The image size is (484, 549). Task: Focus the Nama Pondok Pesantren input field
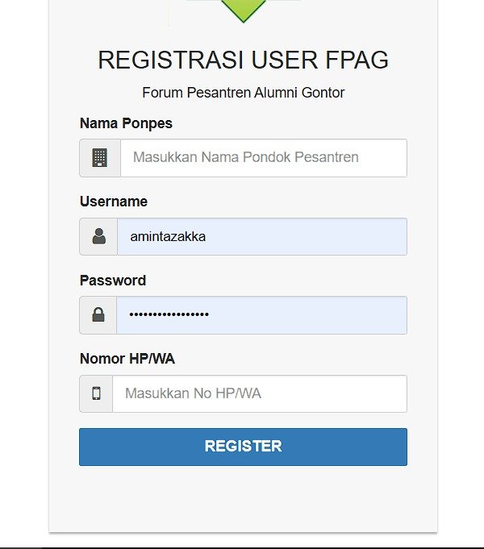[x=263, y=158]
